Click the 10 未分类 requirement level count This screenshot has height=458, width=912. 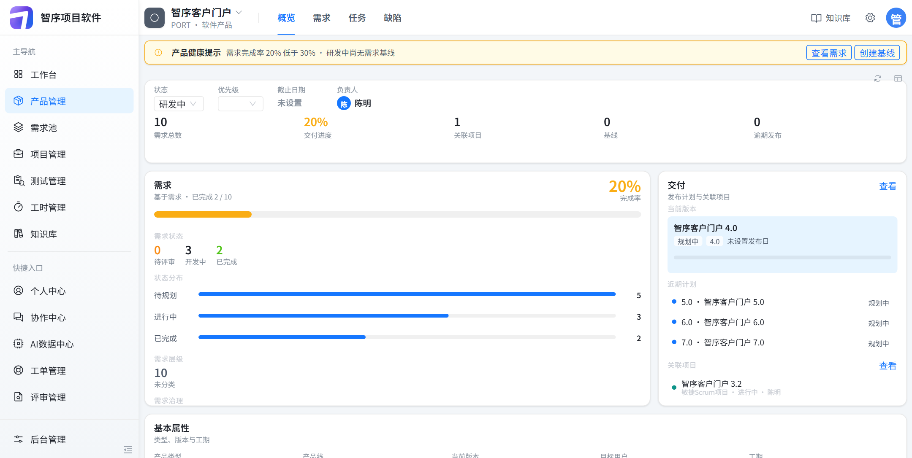click(164, 377)
